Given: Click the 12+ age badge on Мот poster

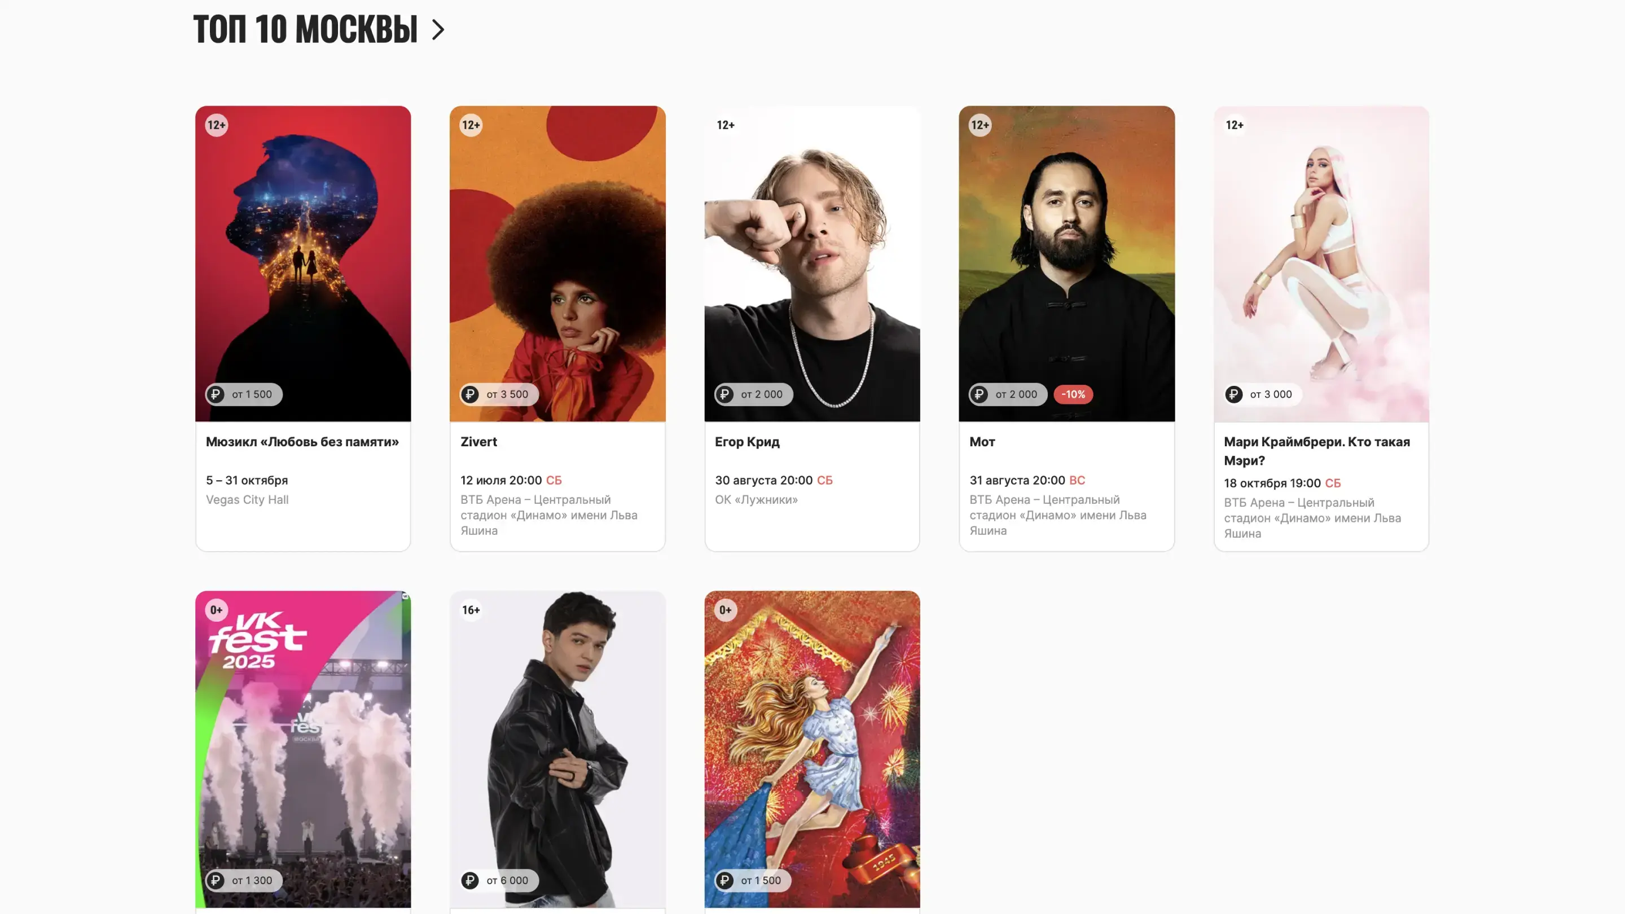Looking at the screenshot, I should [x=980, y=125].
